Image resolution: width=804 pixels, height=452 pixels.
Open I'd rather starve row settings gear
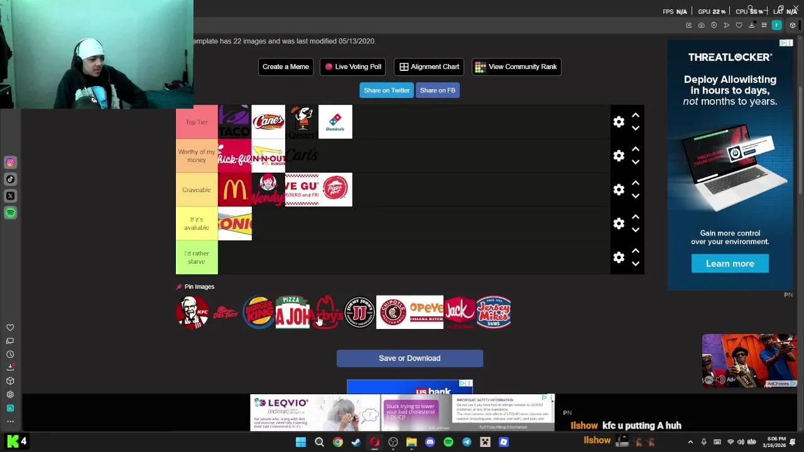(619, 257)
